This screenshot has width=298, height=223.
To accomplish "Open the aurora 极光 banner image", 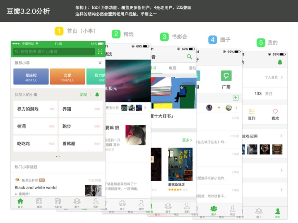I will 128,81.
